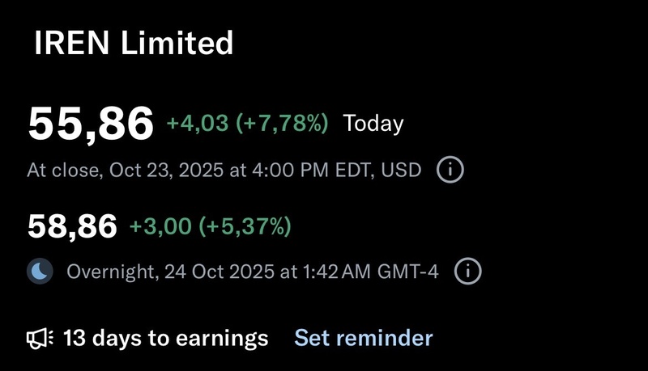Click the info icon beside USD
Image resolution: width=648 pixels, height=371 pixels.
[450, 171]
